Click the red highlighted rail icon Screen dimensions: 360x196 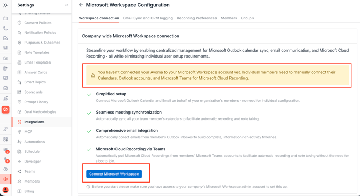pos(5,109)
